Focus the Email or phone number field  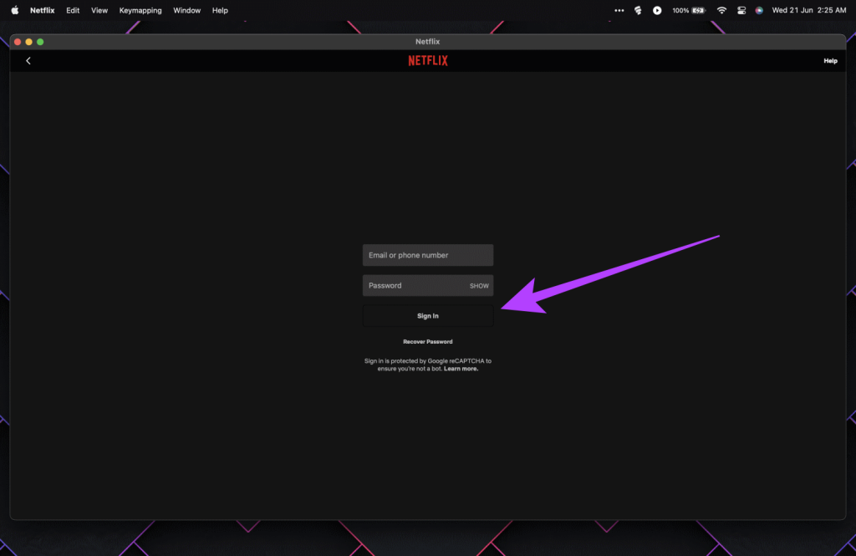(428, 255)
